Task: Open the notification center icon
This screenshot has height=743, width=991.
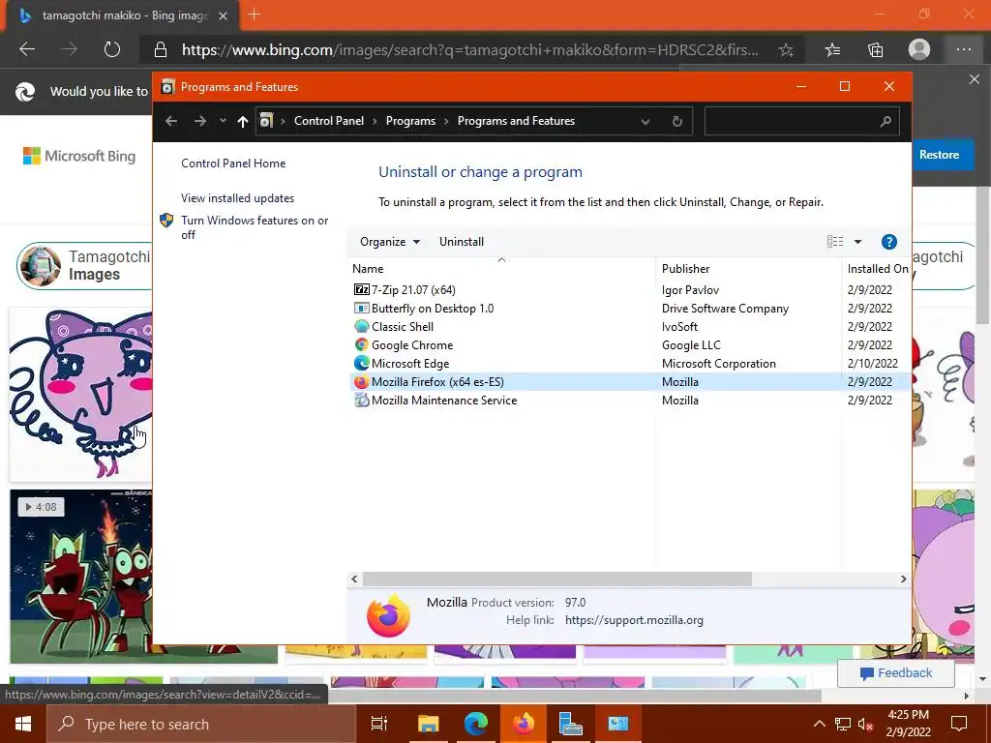Action: (x=959, y=724)
